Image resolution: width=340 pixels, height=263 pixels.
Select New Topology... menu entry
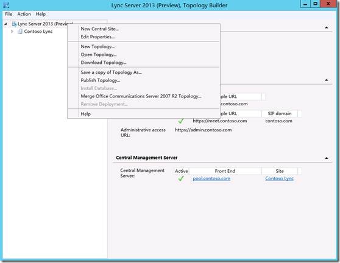[97, 47]
